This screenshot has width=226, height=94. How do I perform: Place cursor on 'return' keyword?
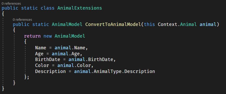click(x=32, y=36)
